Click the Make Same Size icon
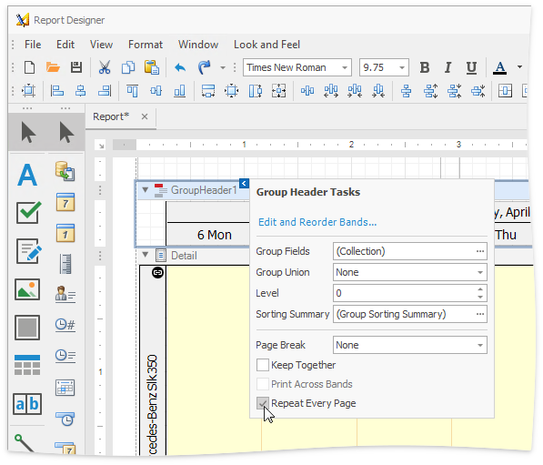This screenshot has width=543, height=465. (278, 91)
